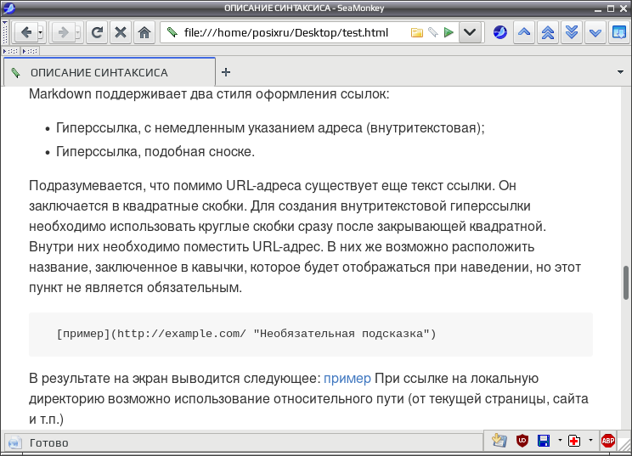
Task: Click the grey tag bookmark icon in URL bar
Action: (x=433, y=32)
